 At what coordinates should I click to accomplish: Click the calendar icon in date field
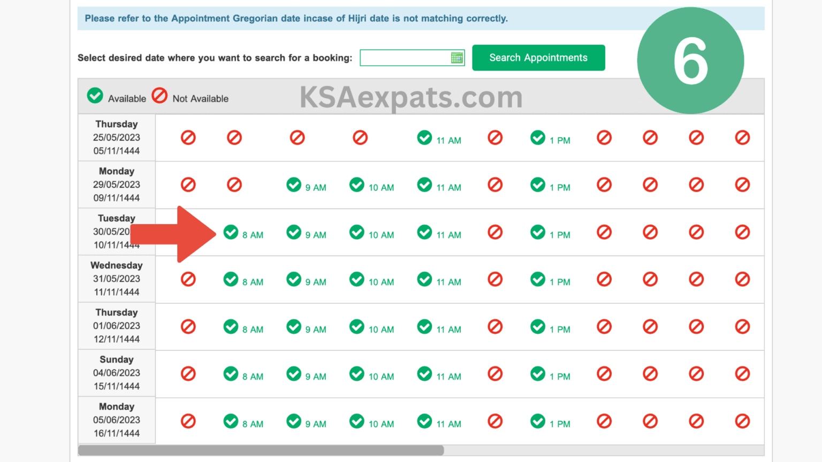(x=456, y=58)
